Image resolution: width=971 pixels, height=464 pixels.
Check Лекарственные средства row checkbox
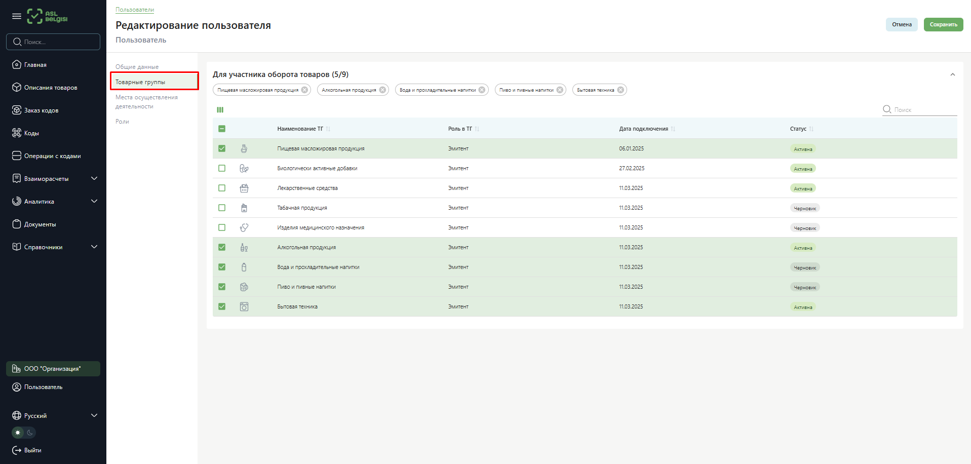(x=222, y=188)
